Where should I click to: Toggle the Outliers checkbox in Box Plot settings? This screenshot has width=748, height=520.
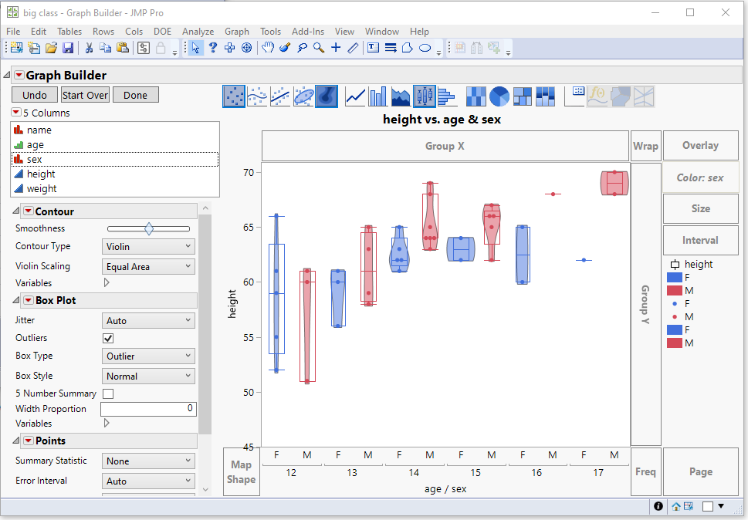click(108, 338)
